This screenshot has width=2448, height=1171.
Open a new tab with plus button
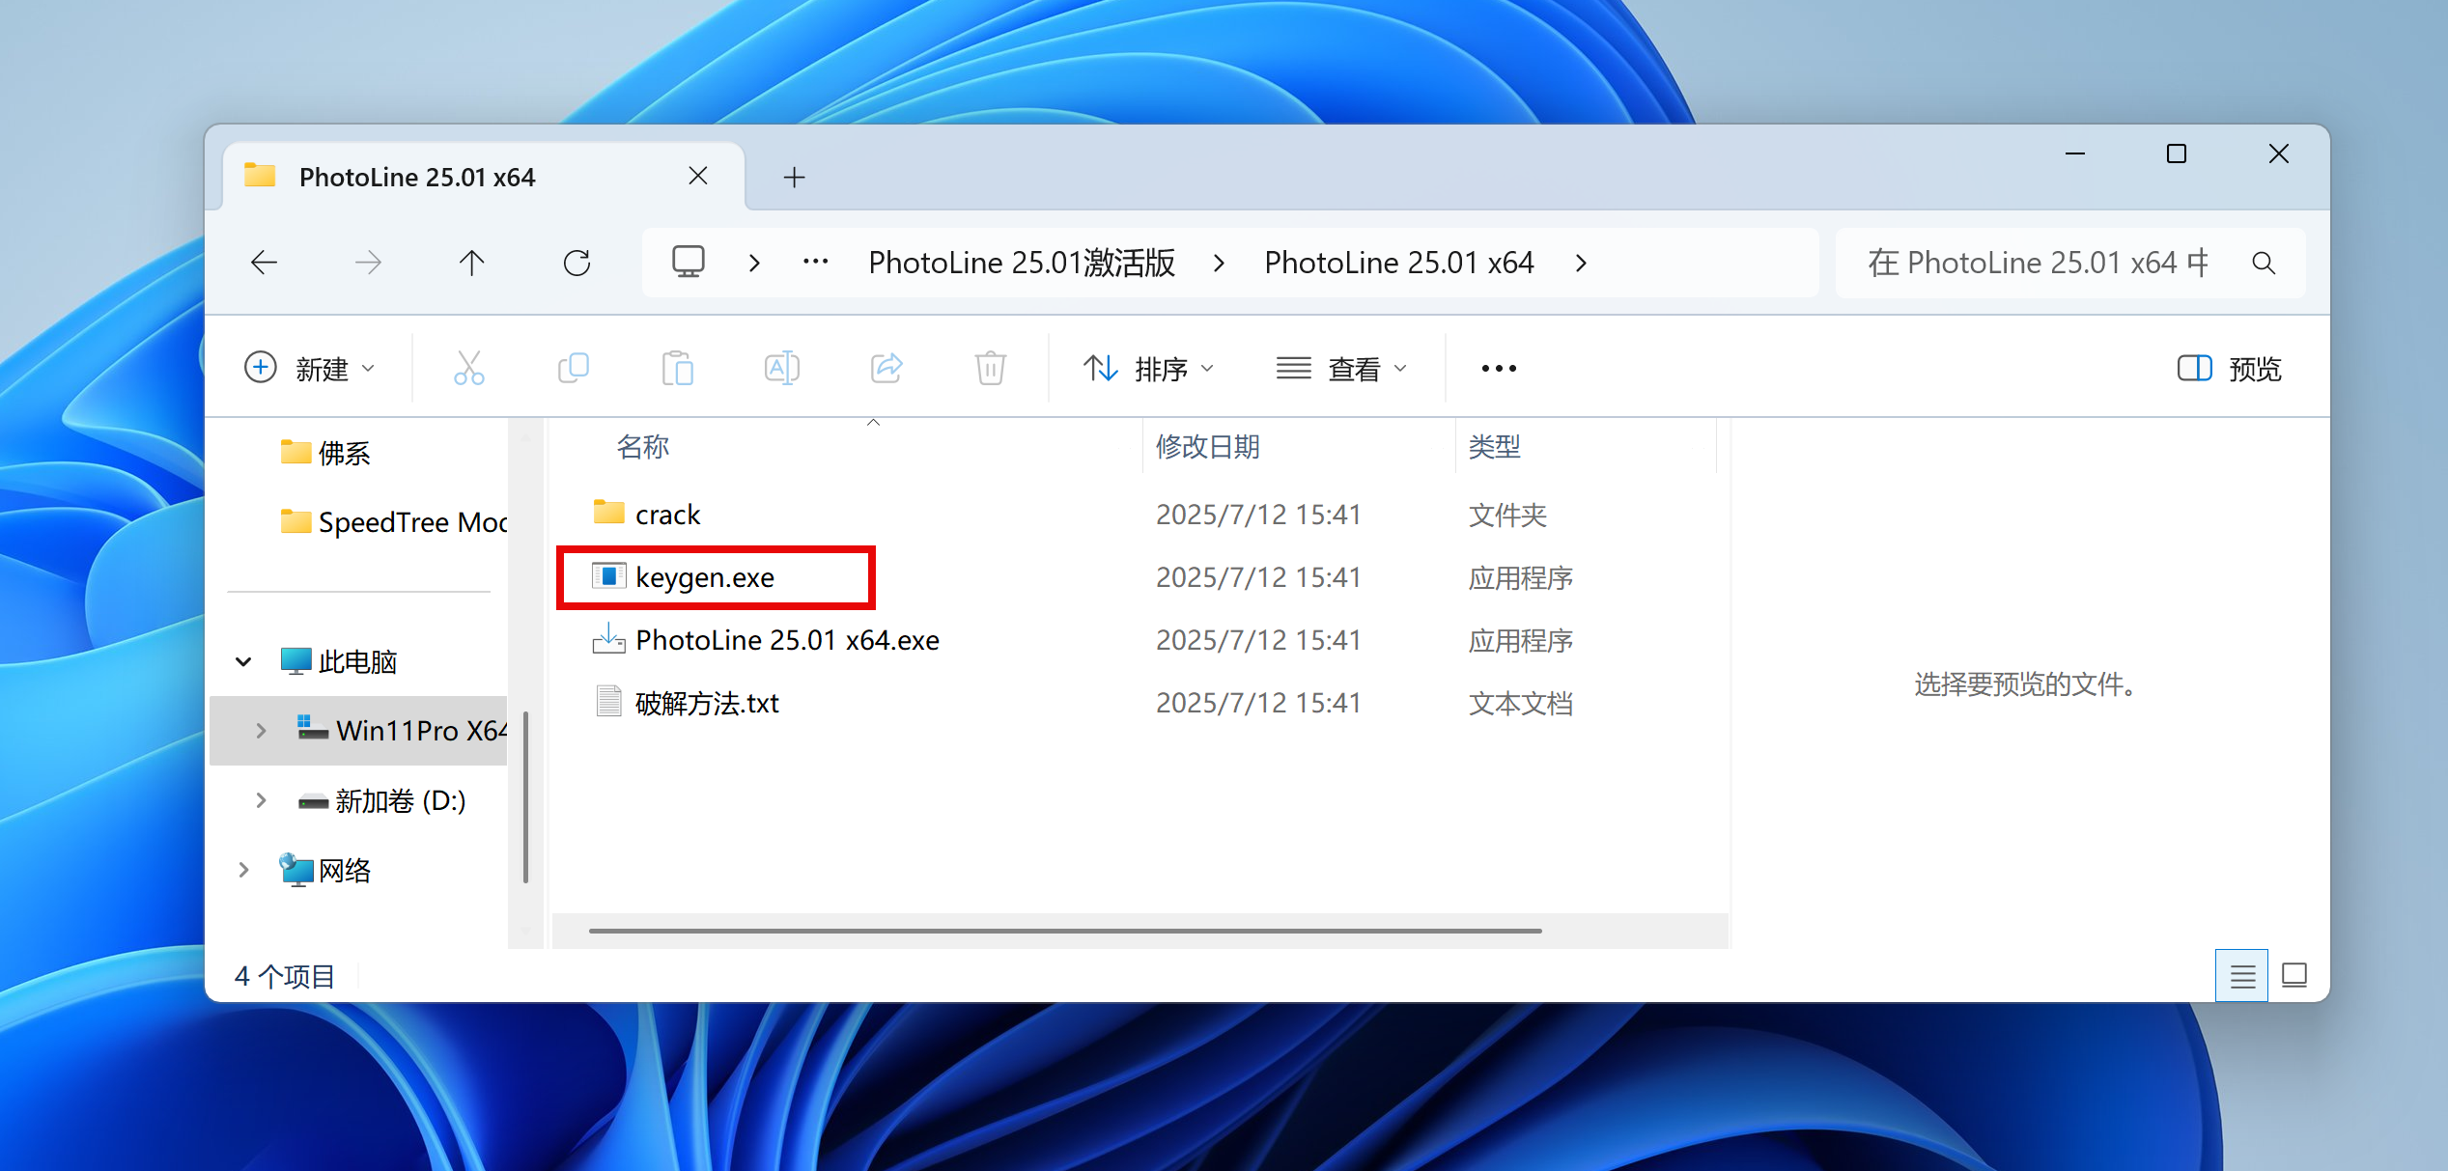[x=794, y=178]
